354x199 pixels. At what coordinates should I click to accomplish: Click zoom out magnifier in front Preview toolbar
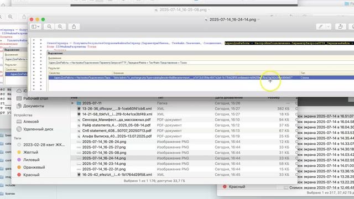[x=49, y=27]
